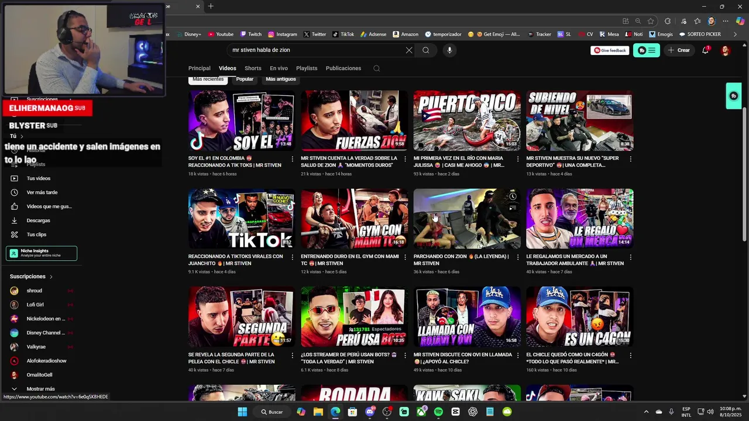Image resolution: width=749 pixels, height=421 pixels.
Task: Open File Explorer from taskbar
Action: coord(318,412)
